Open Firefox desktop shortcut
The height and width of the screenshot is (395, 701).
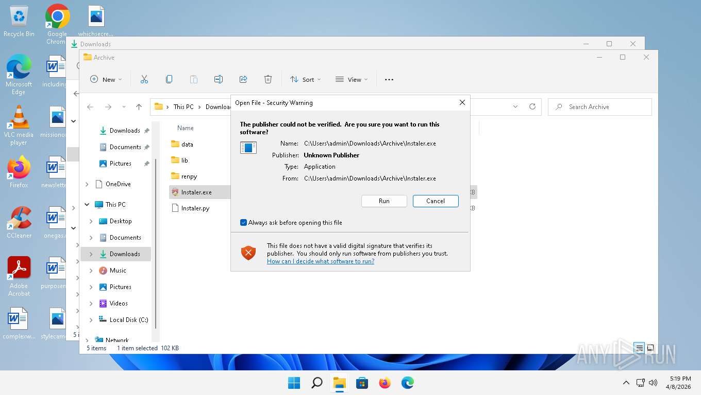[x=19, y=172]
